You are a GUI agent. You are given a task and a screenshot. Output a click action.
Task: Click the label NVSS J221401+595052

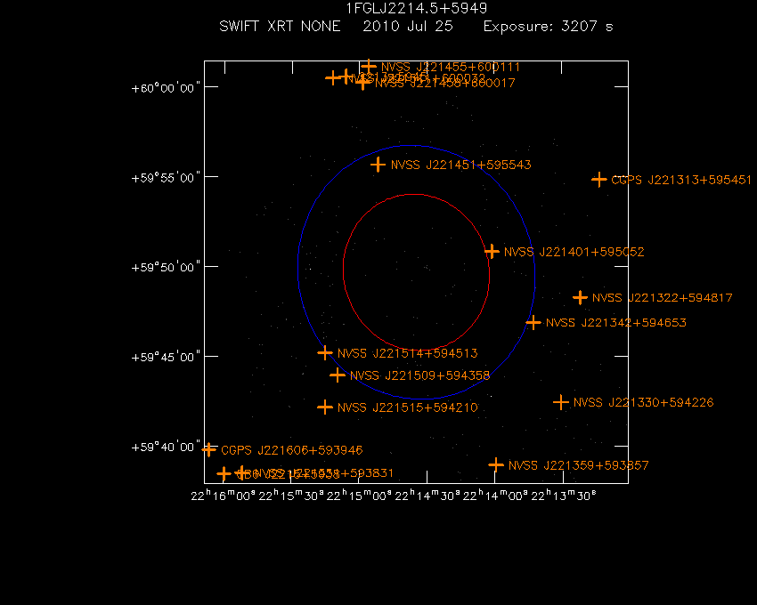[x=574, y=252]
